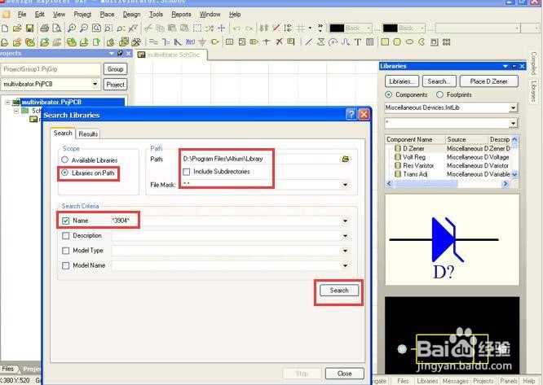Select the Place Bus Entry tool
This screenshot has width=543, height=385.
tap(178, 42)
